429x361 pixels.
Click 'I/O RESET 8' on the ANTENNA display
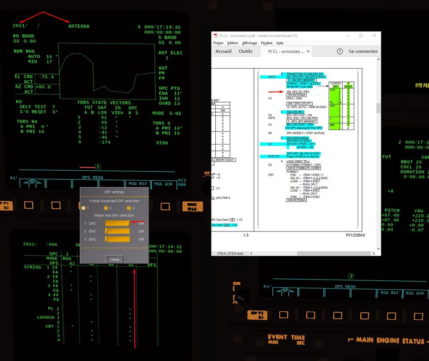(x=38, y=112)
